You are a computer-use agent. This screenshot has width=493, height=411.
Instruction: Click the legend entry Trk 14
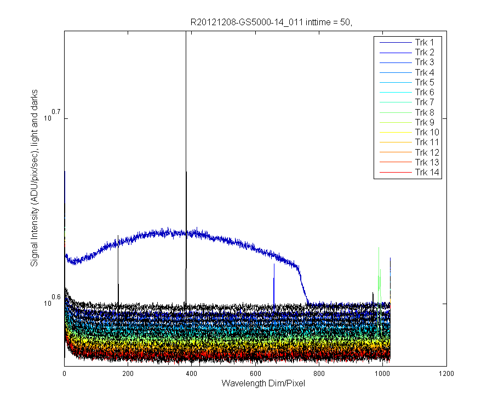pyautogui.click(x=427, y=172)
